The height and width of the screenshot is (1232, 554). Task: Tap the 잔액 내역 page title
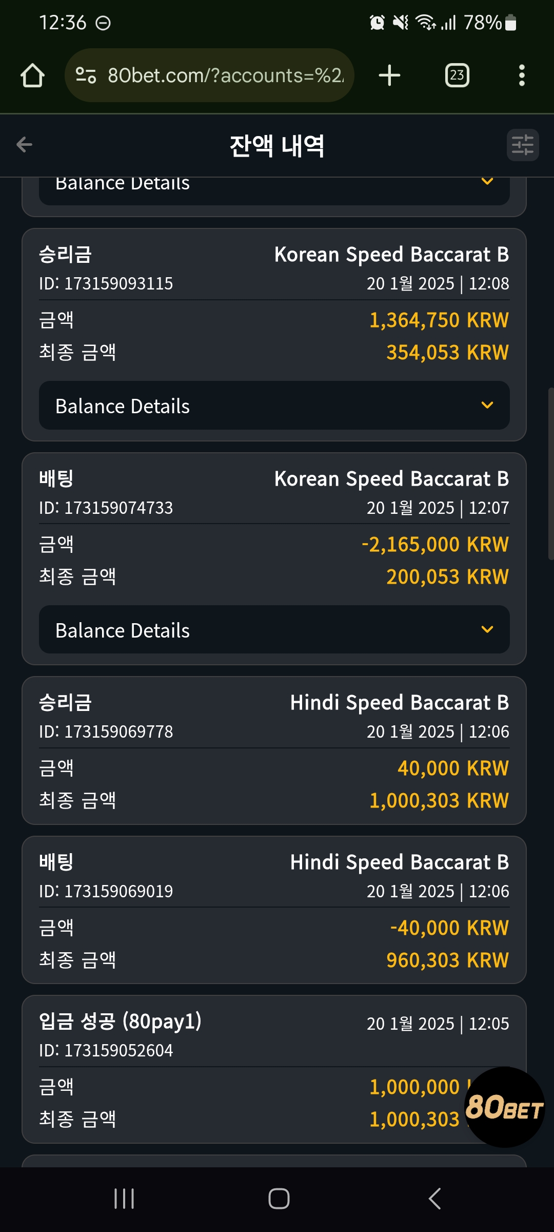click(277, 146)
